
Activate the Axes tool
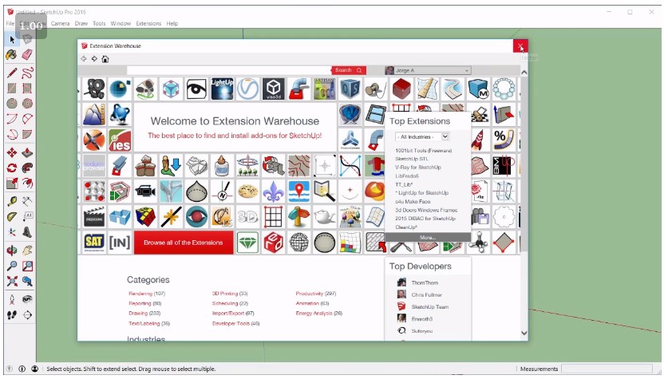pos(12,232)
